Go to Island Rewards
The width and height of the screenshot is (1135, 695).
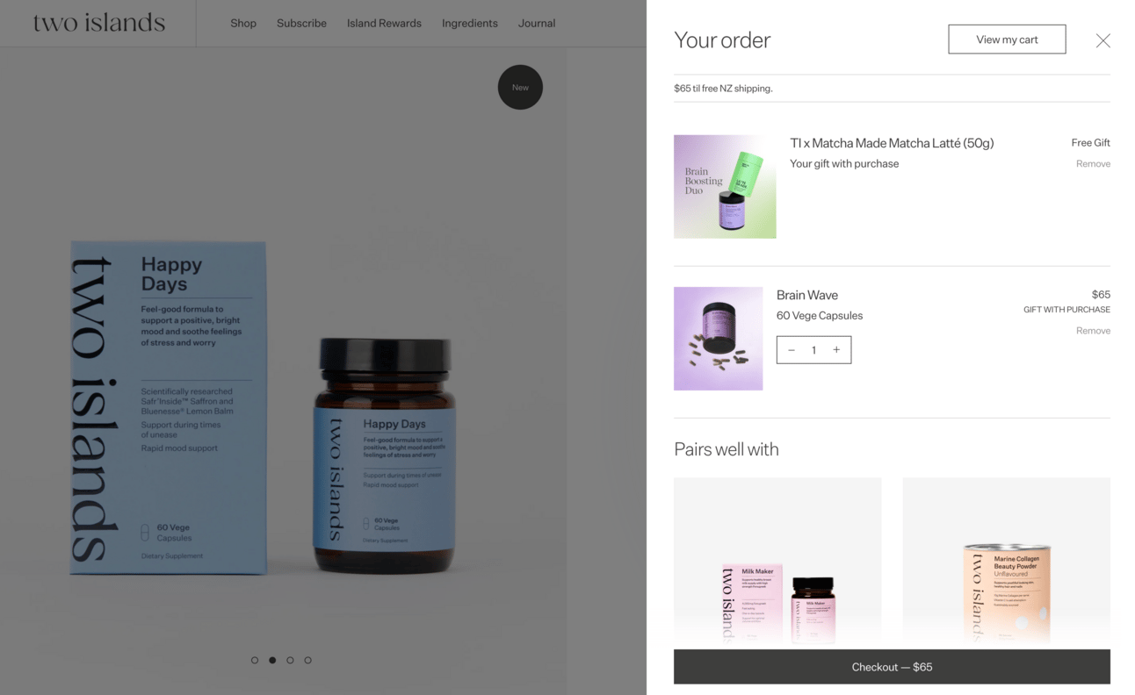point(384,23)
